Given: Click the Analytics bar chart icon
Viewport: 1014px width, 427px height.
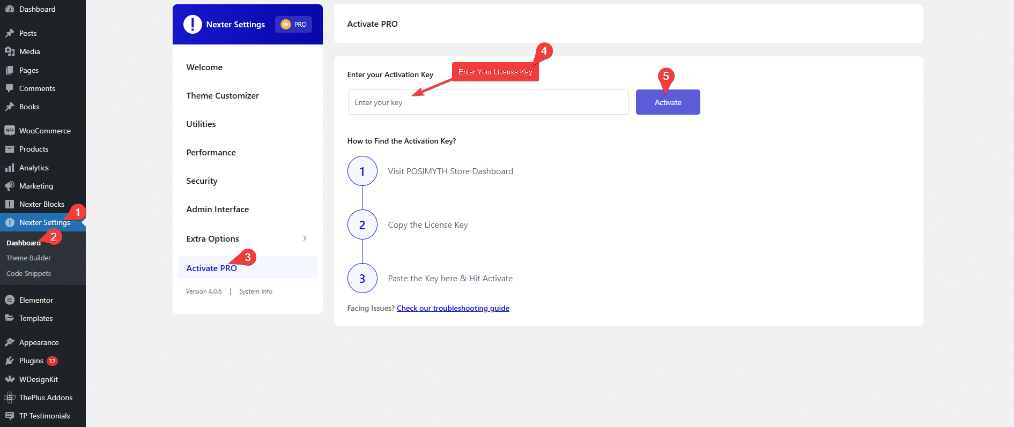Looking at the screenshot, I should 10,168.
